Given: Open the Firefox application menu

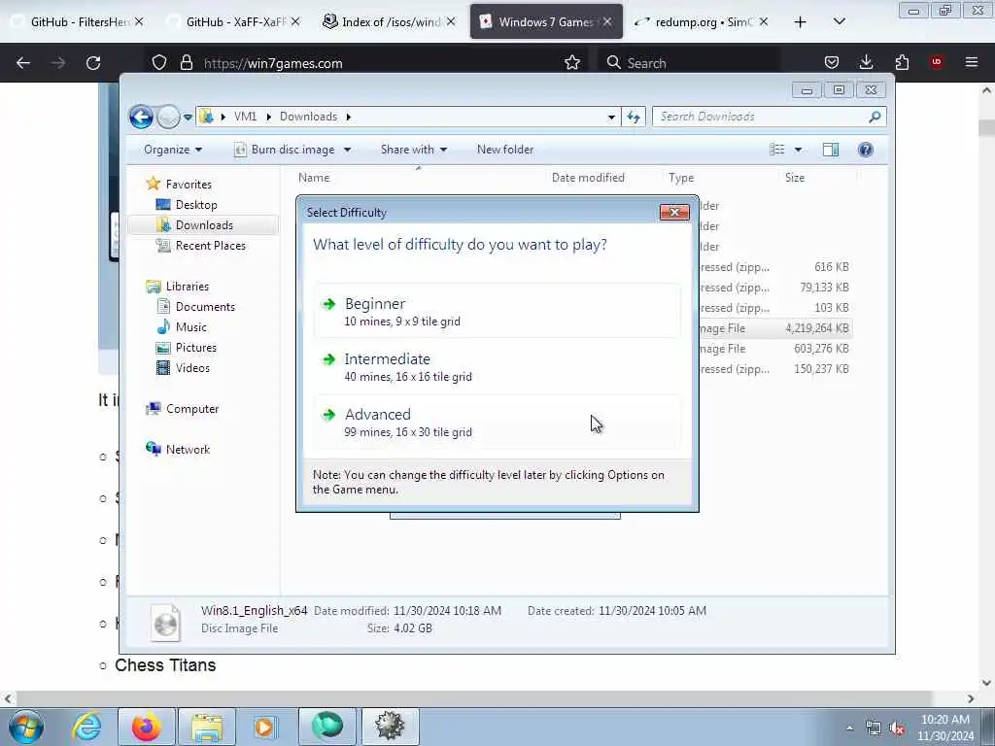Looking at the screenshot, I should (972, 62).
